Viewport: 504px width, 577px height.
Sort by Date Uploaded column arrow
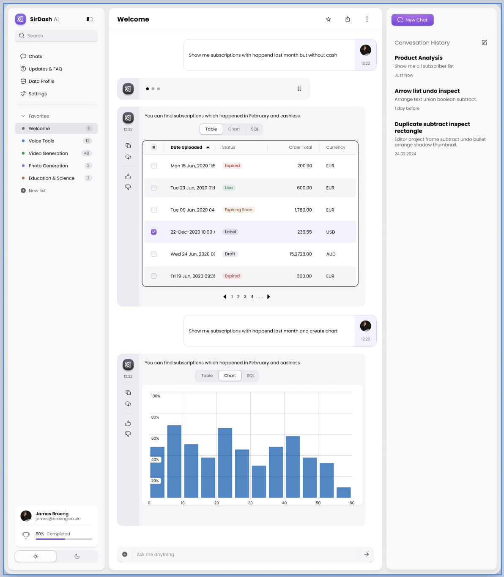208,147
